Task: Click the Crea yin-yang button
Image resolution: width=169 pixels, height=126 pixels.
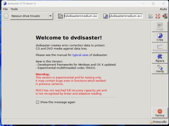Action: pyautogui.click(x=160, y=37)
